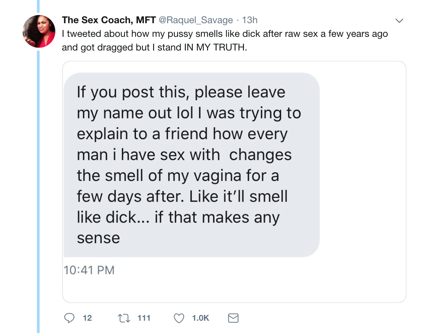This screenshot has height=333, width=427.
Task: Click the 10:41 PM time in the screenshot
Action: (89, 270)
